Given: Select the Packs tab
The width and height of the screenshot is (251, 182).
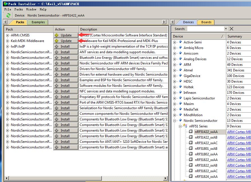Looking at the screenshot, I should 20,22.
